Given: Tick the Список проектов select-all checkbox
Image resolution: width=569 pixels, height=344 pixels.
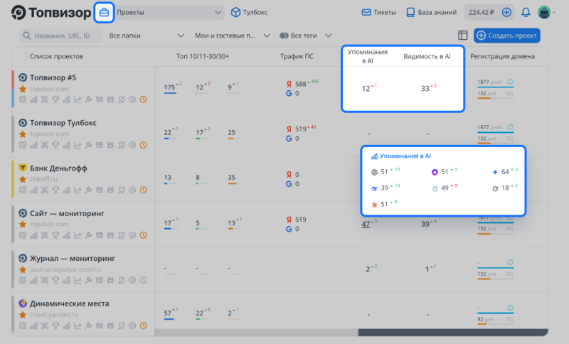Looking at the screenshot, I should pos(23,56).
